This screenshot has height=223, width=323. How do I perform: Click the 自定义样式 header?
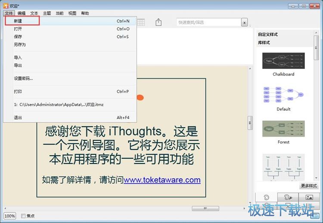tap(268, 35)
